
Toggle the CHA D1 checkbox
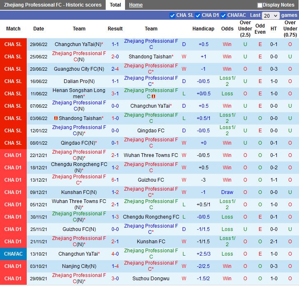coord(198,15)
